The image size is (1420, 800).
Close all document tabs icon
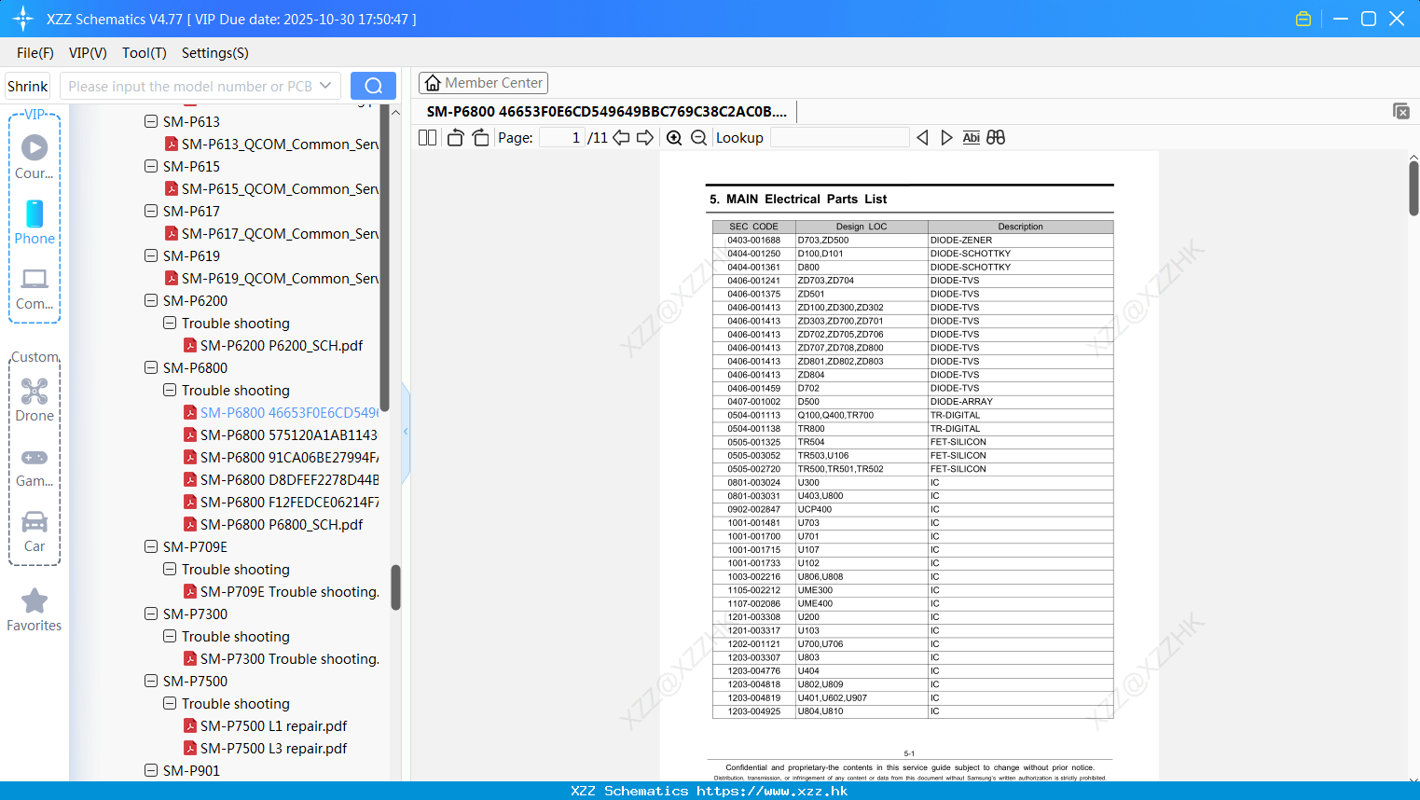click(x=1400, y=111)
